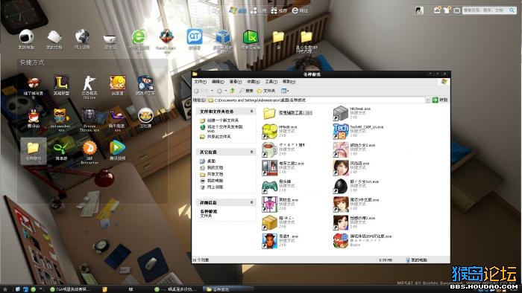This screenshot has width=522, height=293.
Task: Click the 转到 Go button
Action: click(x=440, y=100)
